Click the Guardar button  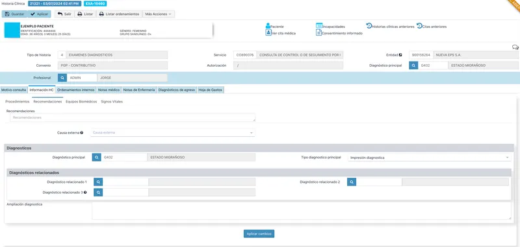pos(14,14)
